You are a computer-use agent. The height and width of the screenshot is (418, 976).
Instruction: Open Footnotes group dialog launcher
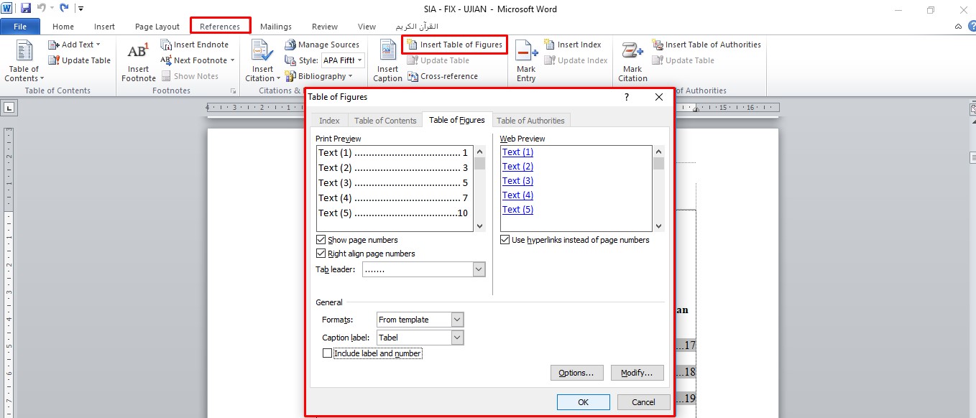pos(233,91)
